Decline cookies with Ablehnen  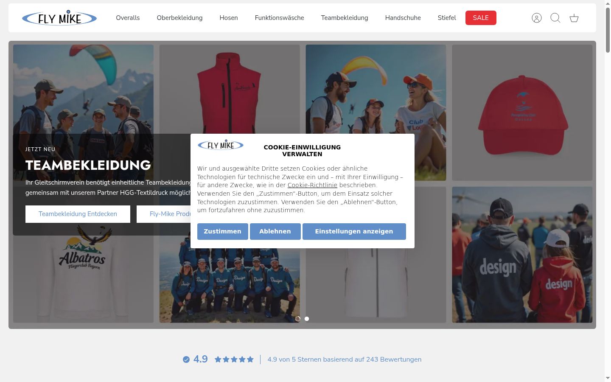click(x=275, y=231)
